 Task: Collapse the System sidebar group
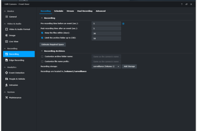pos(5,92)
